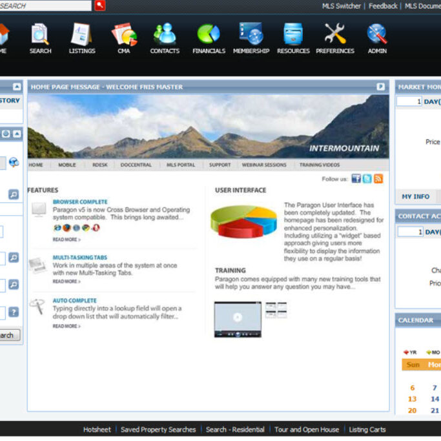Click the Auto Complete heading link
The image size is (441, 441).
(74, 301)
